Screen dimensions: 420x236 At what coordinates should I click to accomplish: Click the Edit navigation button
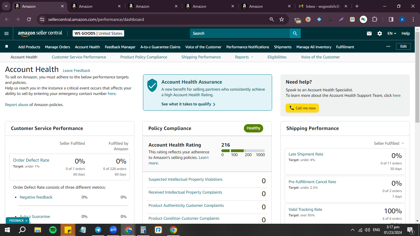pos(403,46)
